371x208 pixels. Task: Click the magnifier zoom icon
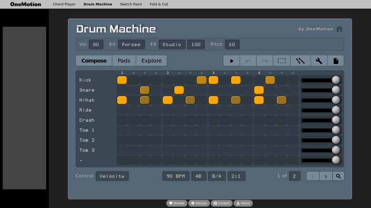tap(338, 176)
